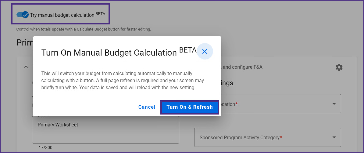Expand the Location dropdown arrow
The width and height of the screenshot is (364, 153).
334,104
